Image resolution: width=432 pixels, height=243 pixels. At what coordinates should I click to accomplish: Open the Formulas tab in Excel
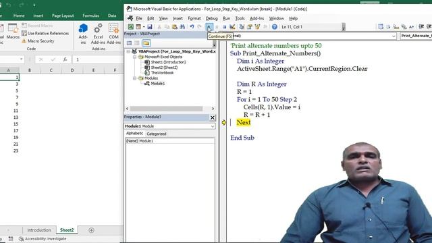click(90, 16)
